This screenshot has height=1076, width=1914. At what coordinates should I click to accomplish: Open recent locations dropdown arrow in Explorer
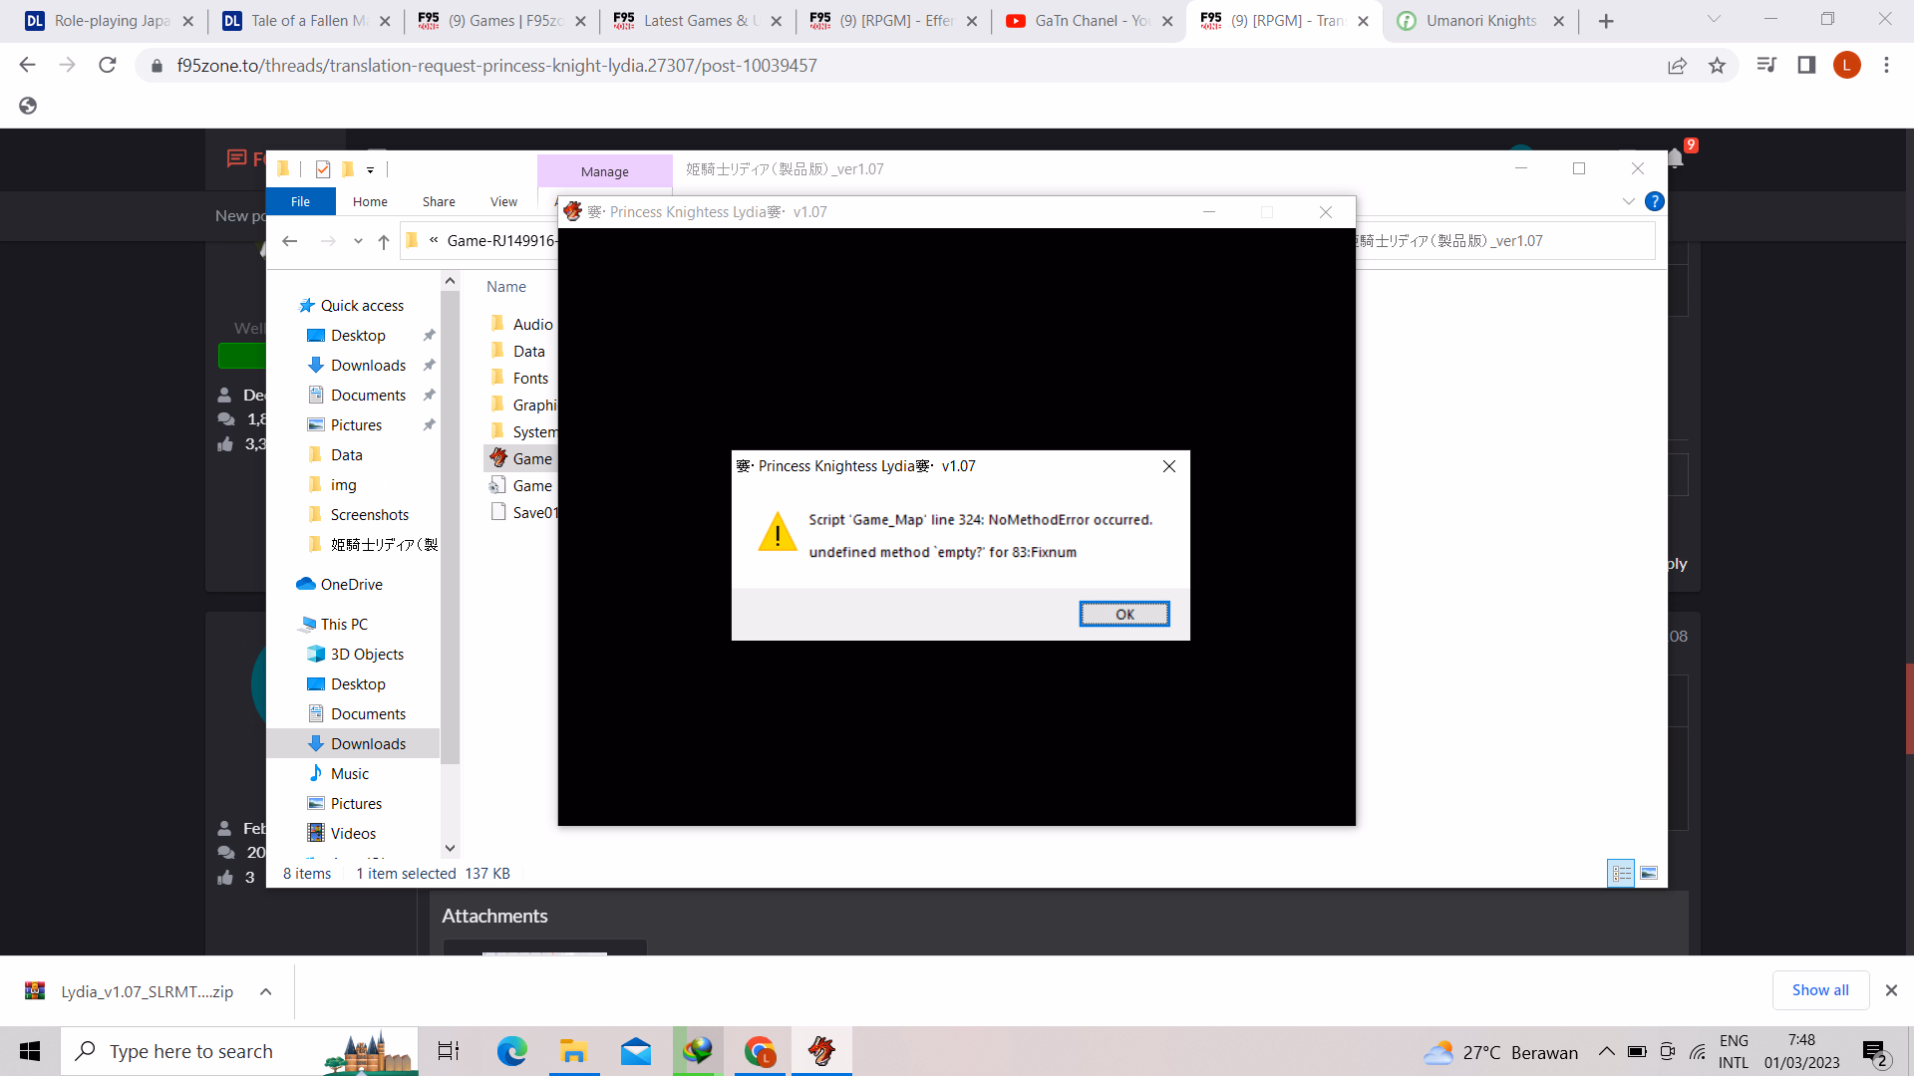358,241
